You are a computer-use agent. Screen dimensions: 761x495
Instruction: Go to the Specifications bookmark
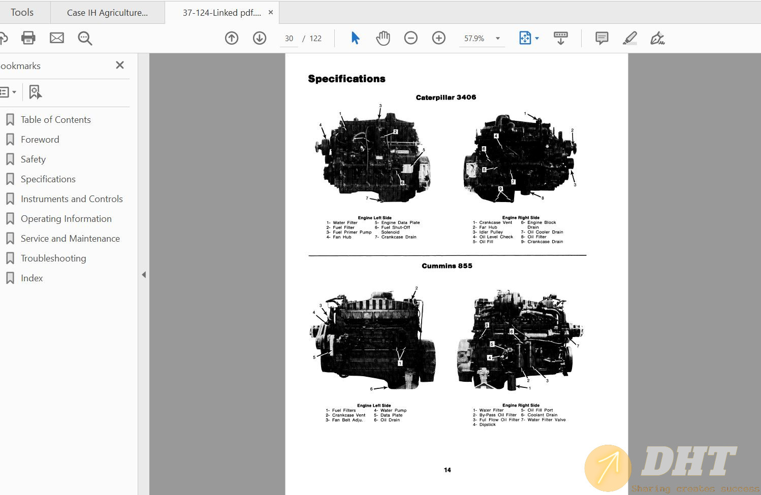pyautogui.click(x=48, y=179)
